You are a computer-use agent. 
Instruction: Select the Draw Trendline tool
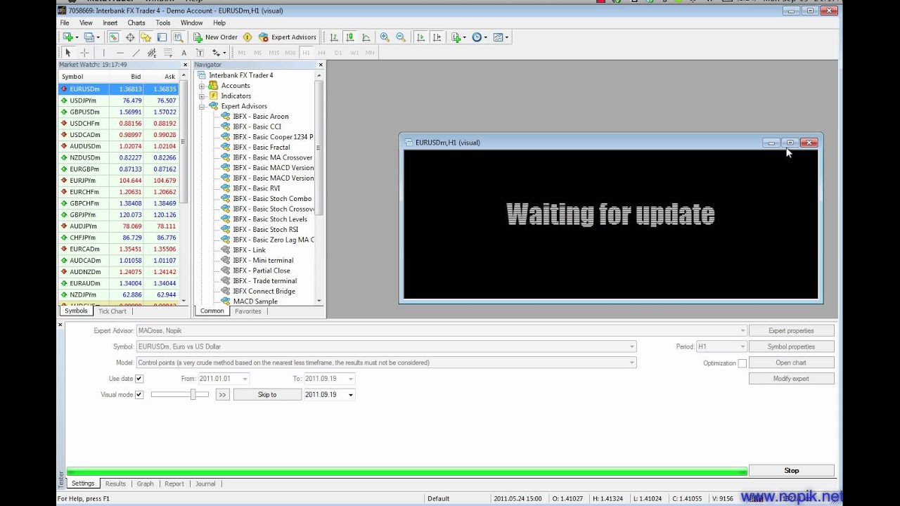coord(136,53)
